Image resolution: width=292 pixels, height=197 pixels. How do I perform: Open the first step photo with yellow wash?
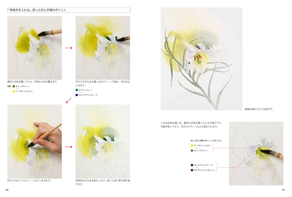(35, 48)
